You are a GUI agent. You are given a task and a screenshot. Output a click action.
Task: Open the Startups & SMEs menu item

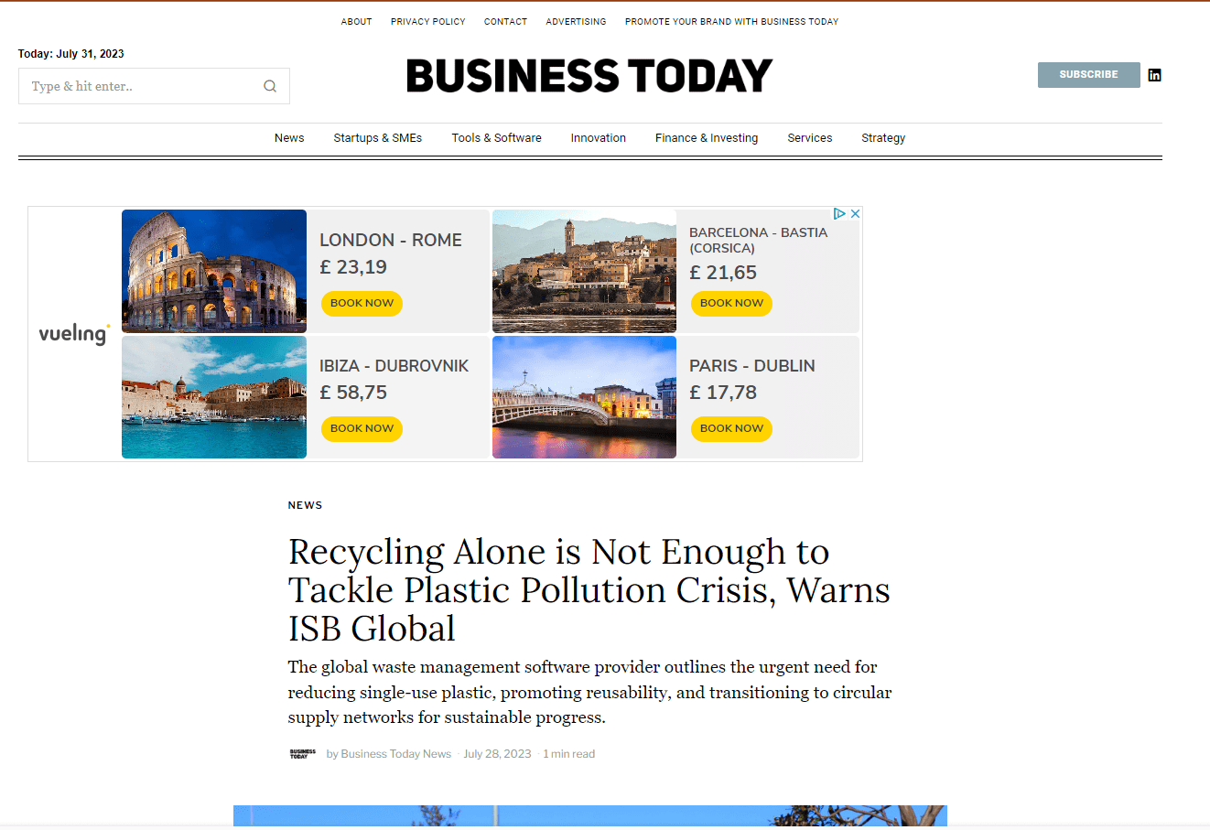pyautogui.click(x=377, y=138)
